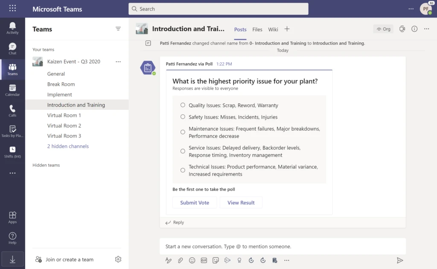Open more options for Kaizen Event team

coord(118,61)
